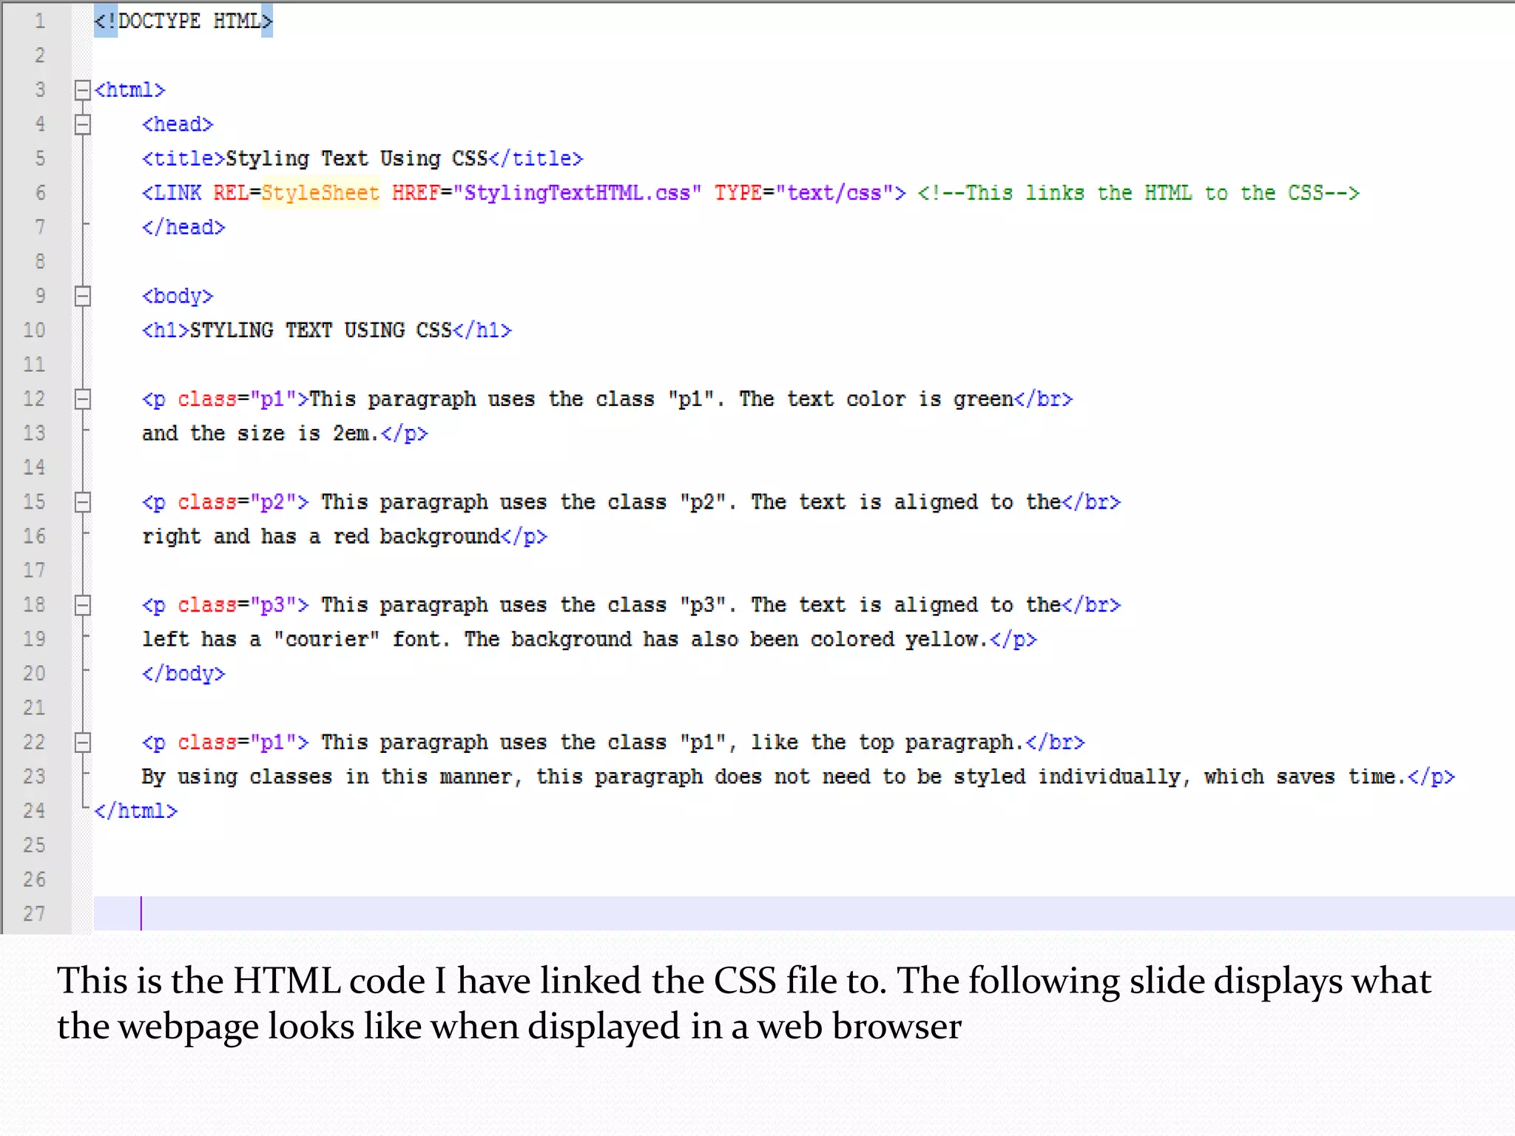
Task: Click the StyleSheet attribute value
Action: [x=320, y=193]
